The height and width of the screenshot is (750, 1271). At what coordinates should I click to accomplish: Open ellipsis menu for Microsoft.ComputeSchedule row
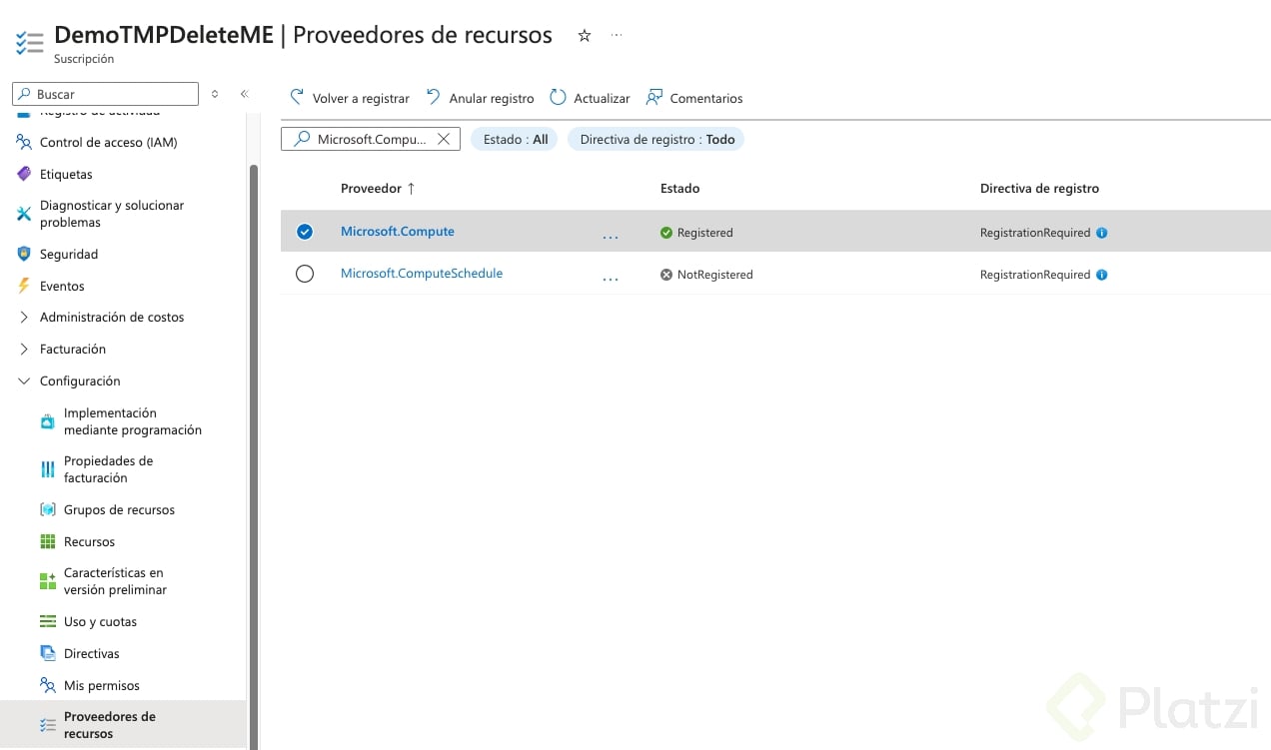point(611,279)
